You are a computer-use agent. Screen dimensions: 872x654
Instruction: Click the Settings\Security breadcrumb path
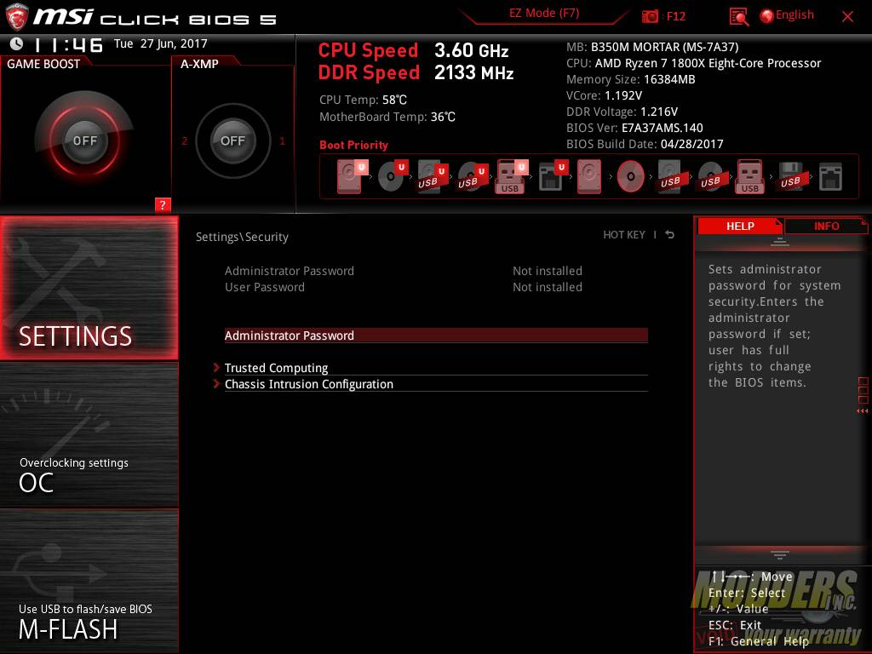[x=242, y=237]
